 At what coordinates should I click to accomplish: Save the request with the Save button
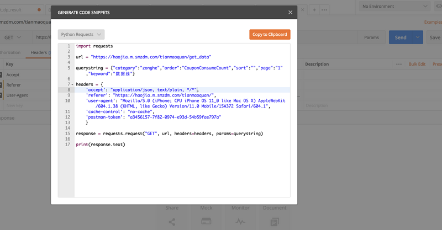pos(434,38)
